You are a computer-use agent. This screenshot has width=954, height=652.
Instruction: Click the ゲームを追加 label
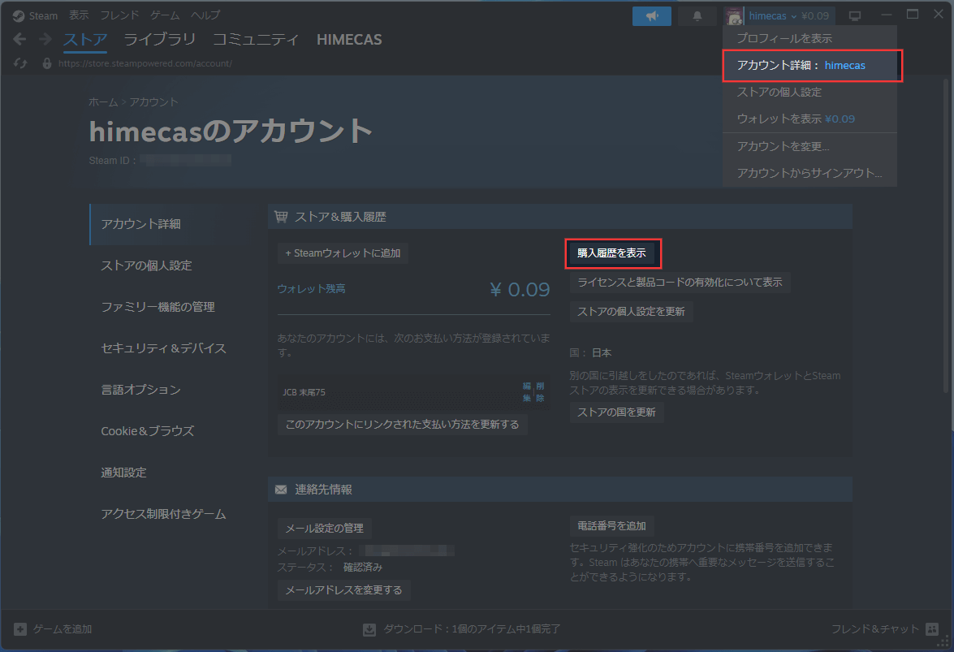coord(63,629)
